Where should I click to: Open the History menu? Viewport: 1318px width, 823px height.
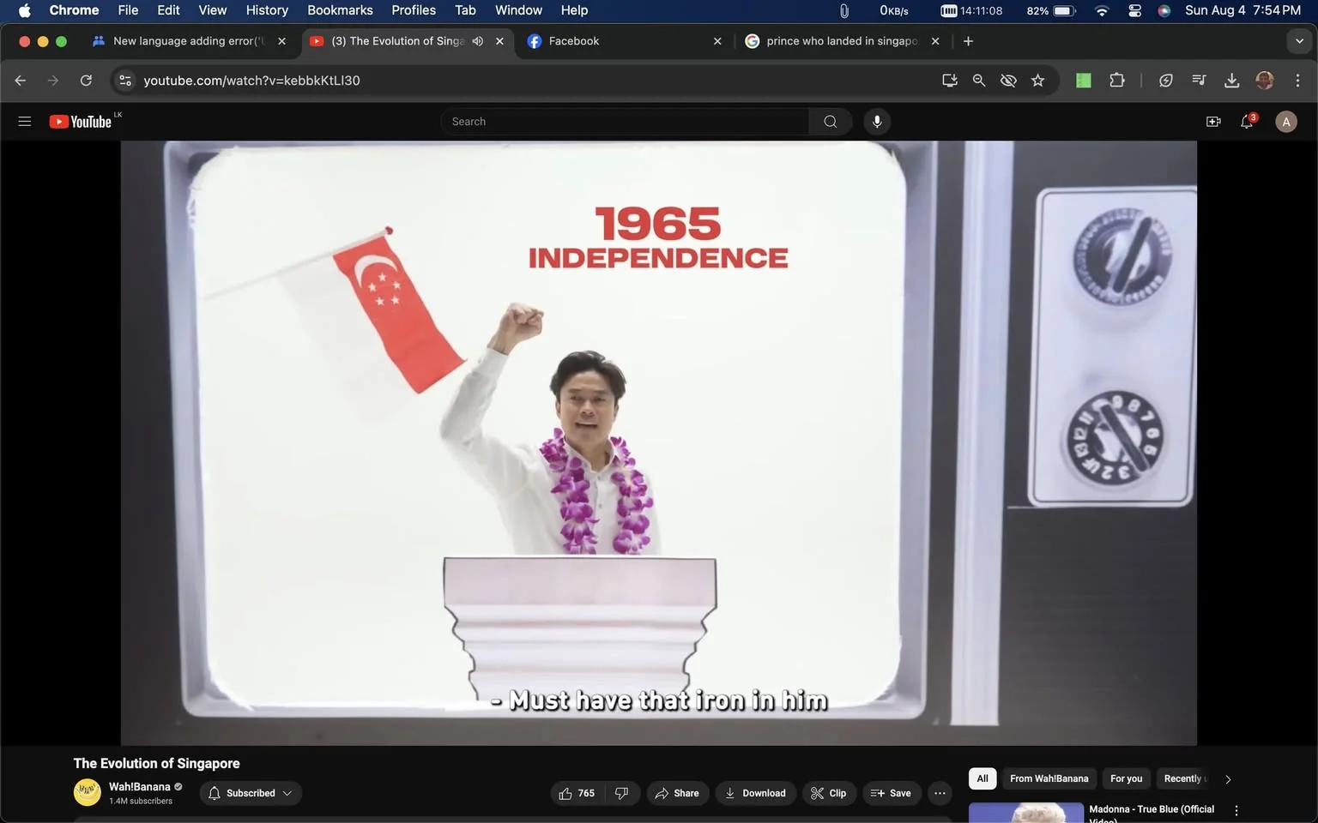[267, 10]
